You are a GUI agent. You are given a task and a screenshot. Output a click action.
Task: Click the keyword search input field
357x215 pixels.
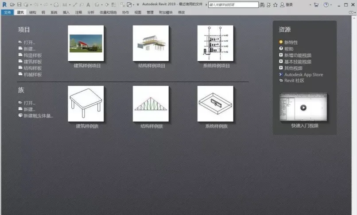(x=233, y=5)
